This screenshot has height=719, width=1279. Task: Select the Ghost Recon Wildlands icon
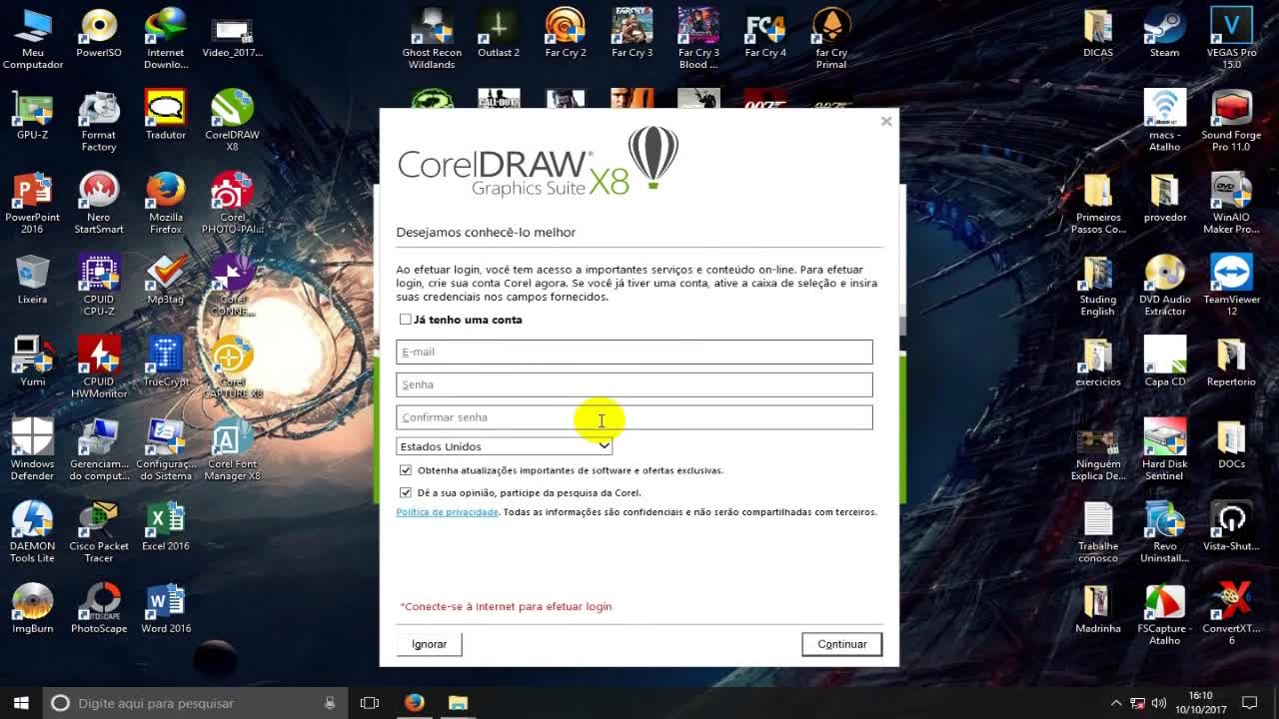coord(432,40)
